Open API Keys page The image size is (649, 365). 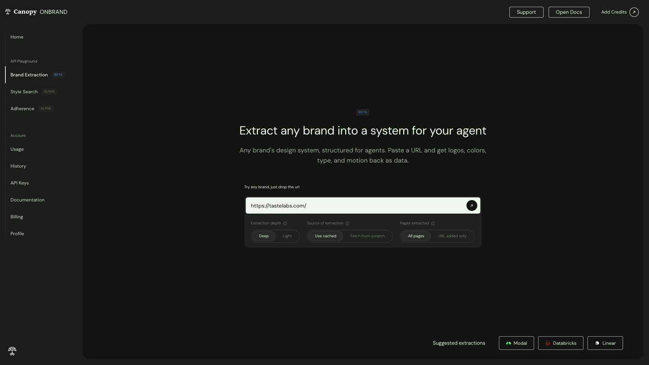click(19, 183)
